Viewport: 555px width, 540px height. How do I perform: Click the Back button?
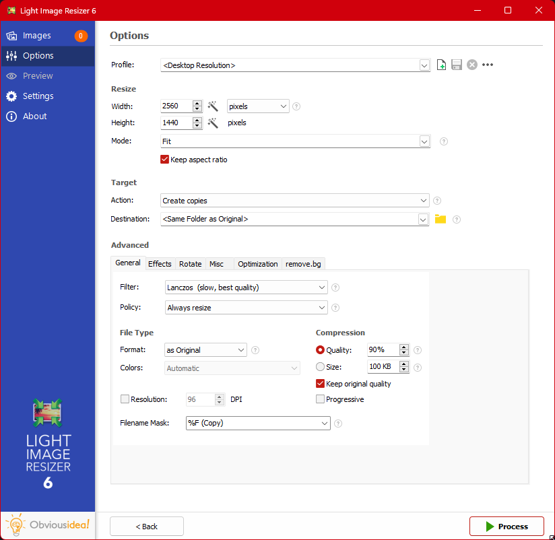tap(146, 527)
